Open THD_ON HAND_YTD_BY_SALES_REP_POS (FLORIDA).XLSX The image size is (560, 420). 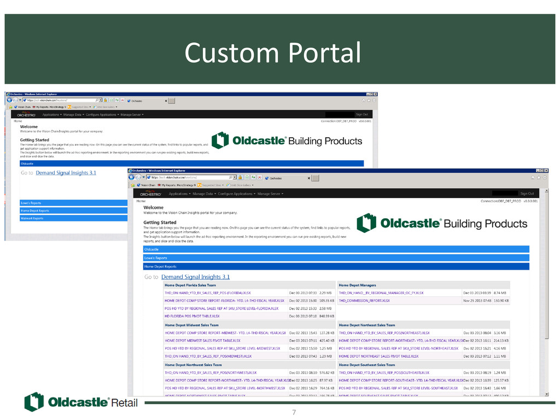tap(207, 293)
